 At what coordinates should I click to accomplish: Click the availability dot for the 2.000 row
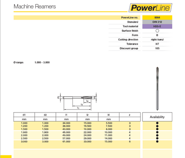[x=157, y=135]
